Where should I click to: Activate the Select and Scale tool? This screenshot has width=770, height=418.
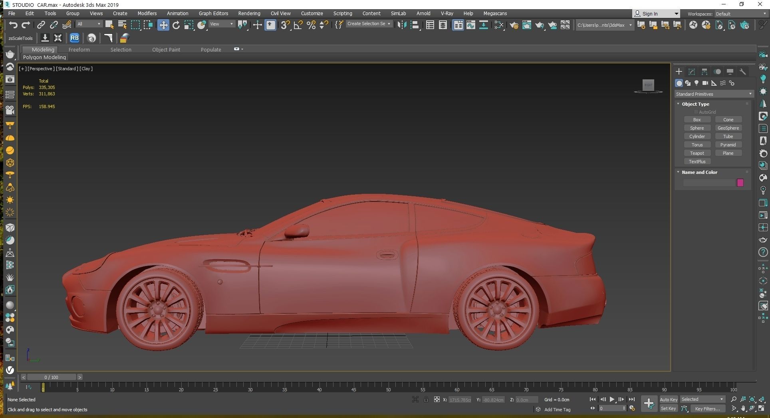[x=189, y=25]
